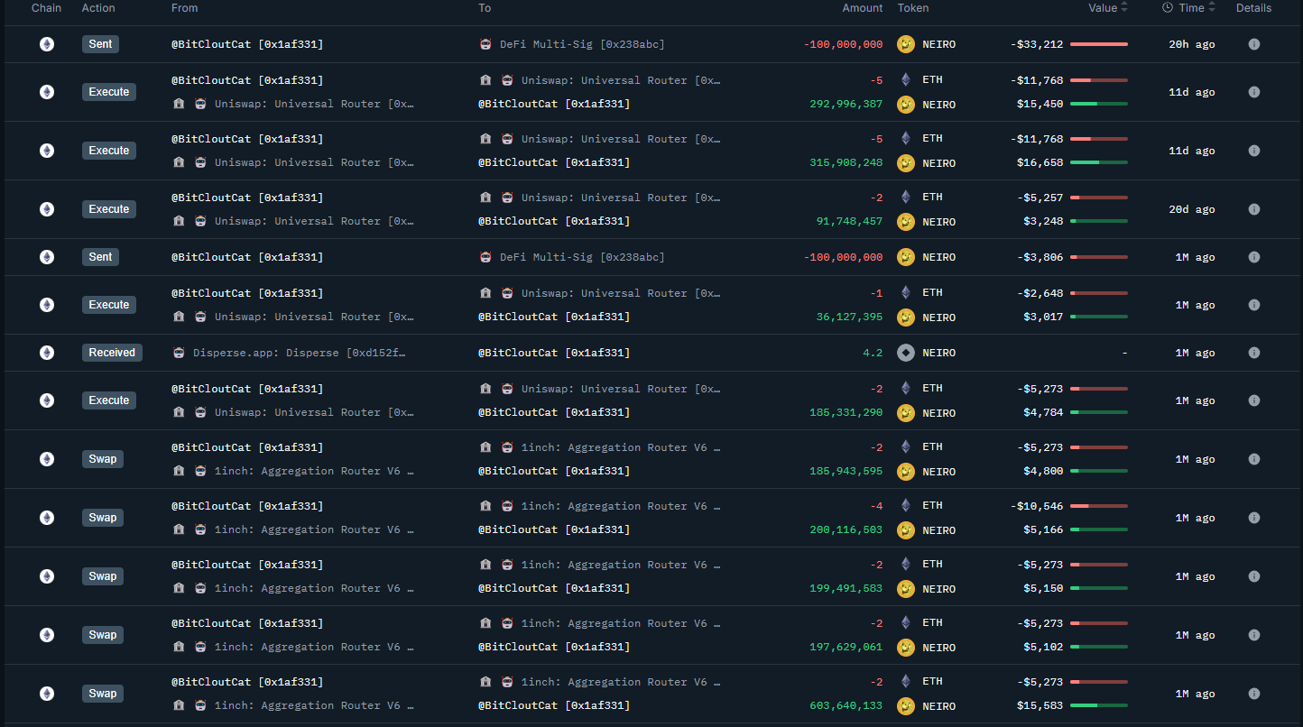Click the 603,640,133 amount cell
Screen dimensions: 1303x727
point(846,706)
